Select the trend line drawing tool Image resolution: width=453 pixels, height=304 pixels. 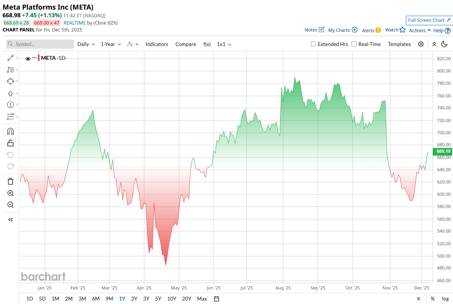point(10,58)
